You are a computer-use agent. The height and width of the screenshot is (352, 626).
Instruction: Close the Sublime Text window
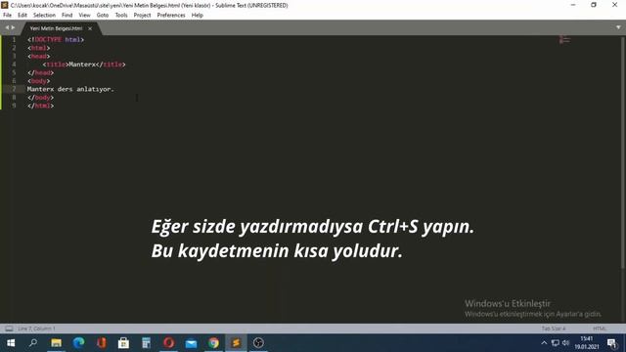615,5
